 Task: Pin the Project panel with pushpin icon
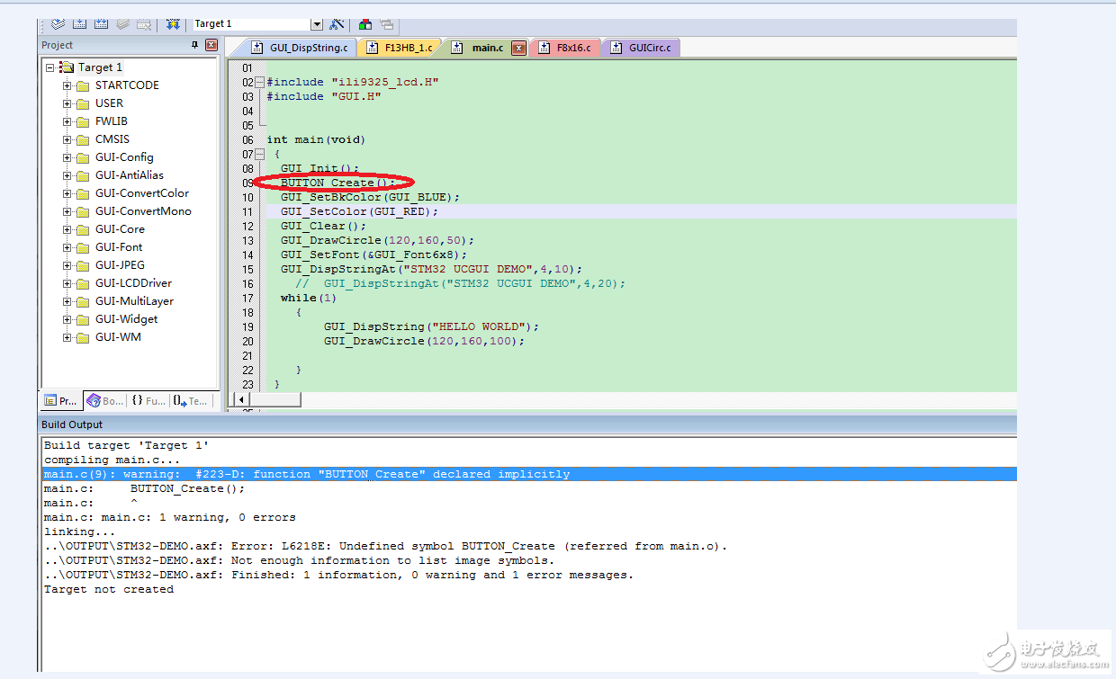[194, 45]
